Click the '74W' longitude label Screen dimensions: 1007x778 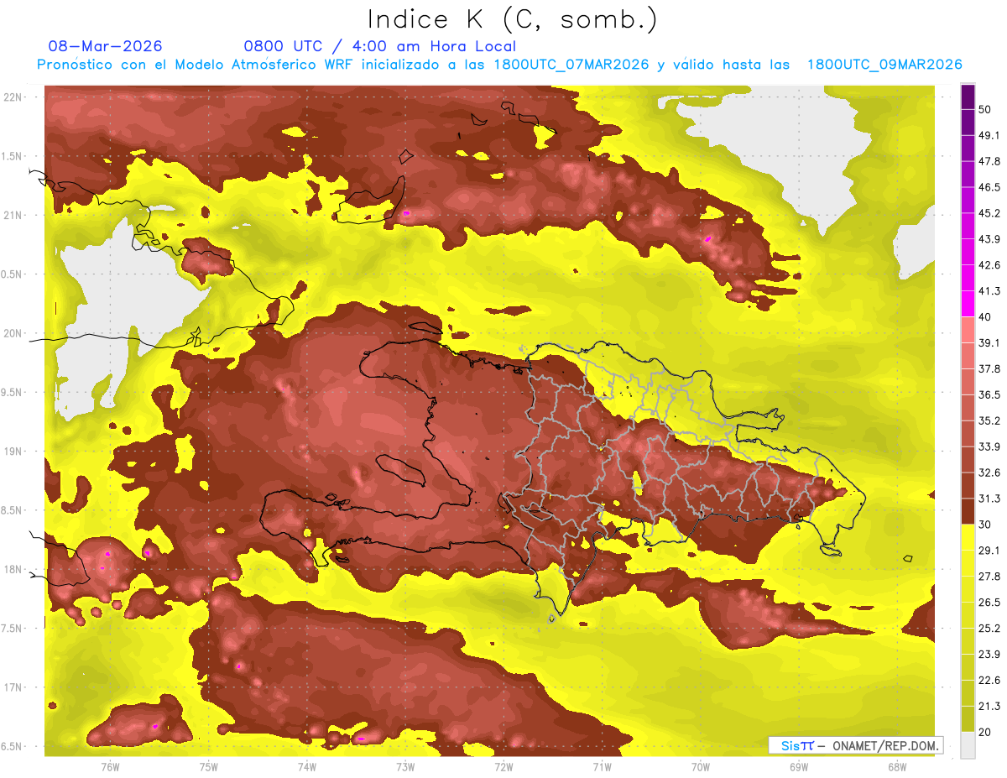(x=306, y=766)
